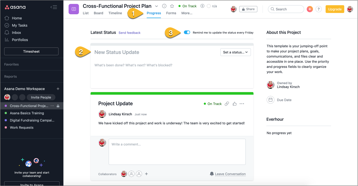Open Home from sidebar
Screen dimensions: 358x186
click(x=17, y=18)
